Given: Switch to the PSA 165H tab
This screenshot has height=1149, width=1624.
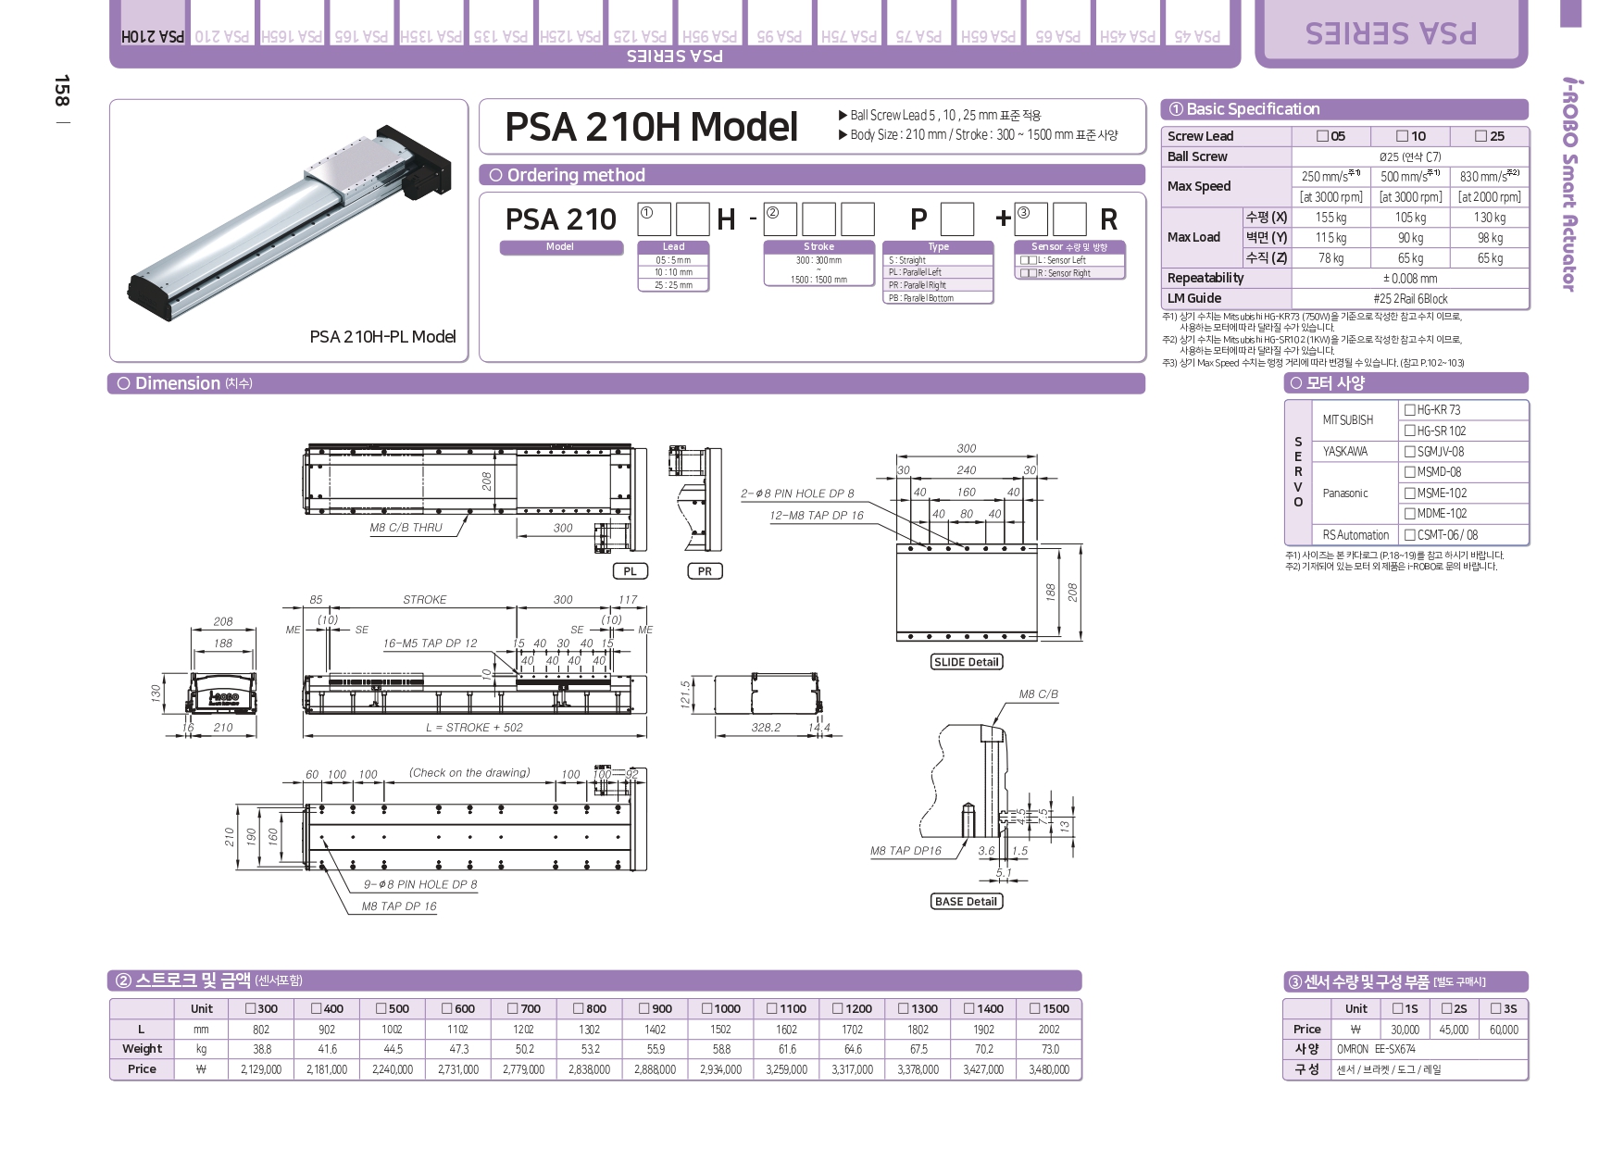Looking at the screenshot, I should coord(292,24).
